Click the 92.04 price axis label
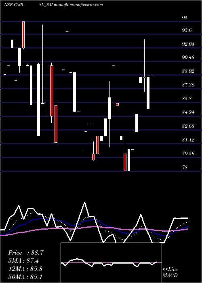202x283 pixels. coord(188,44)
